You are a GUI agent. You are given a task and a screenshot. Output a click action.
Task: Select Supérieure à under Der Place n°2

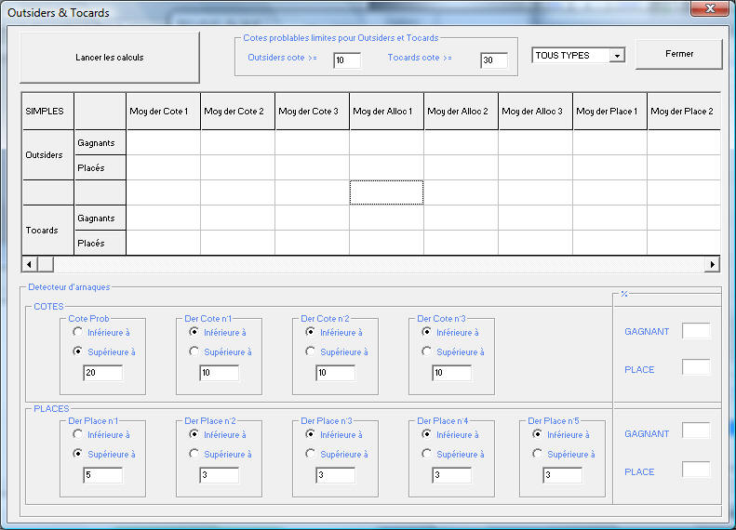click(194, 455)
